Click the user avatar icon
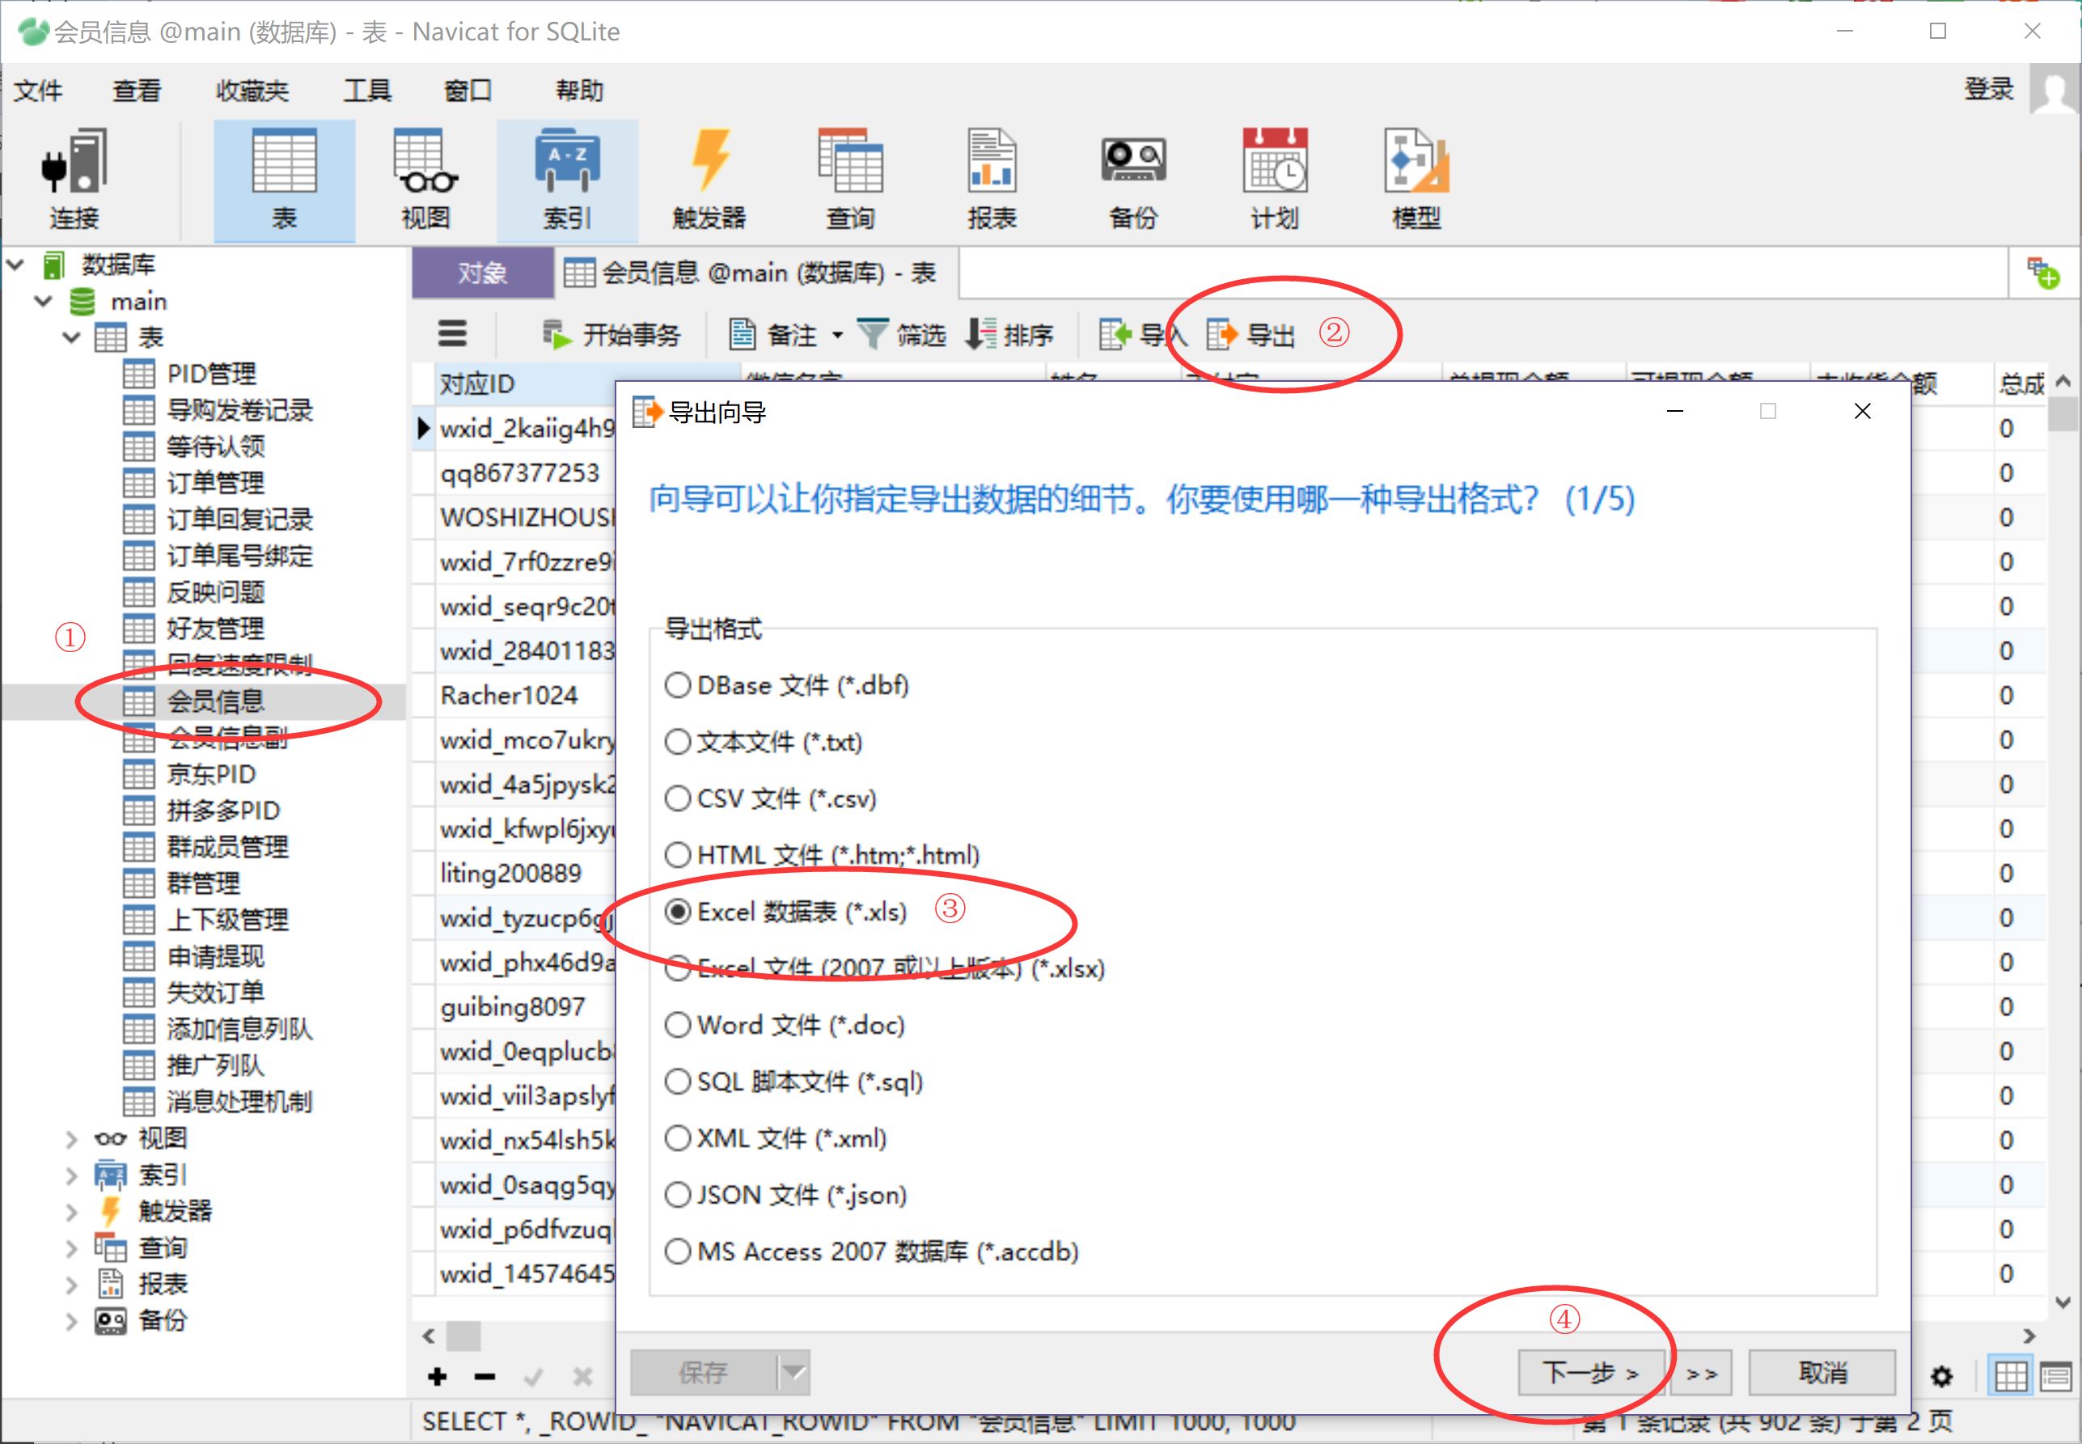This screenshot has height=1444, width=2082. coord(2054,89)
